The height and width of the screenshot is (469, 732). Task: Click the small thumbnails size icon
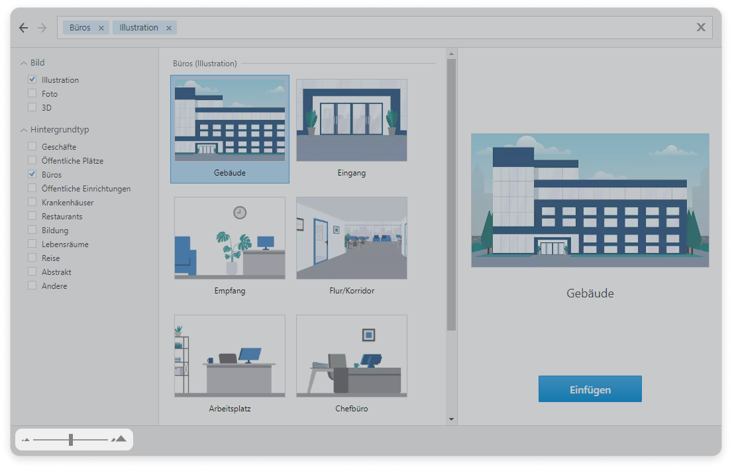pyautogui.click(x=26, y=439)
